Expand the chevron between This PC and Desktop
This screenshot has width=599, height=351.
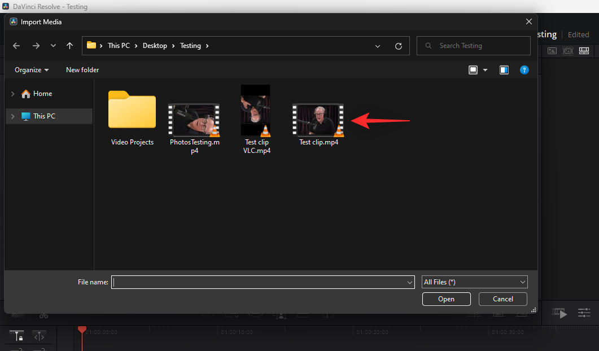[x=136, y=46]
